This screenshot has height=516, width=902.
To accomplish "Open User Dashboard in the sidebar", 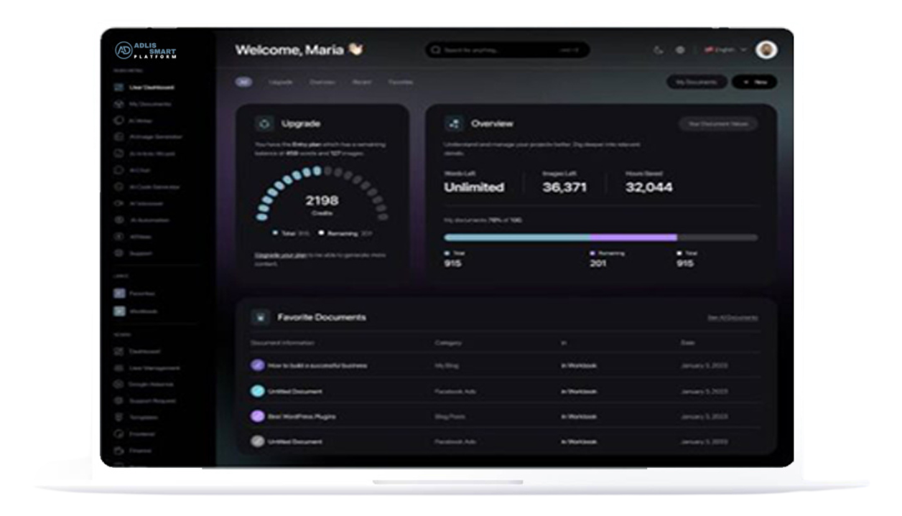I will pos(151,88).
